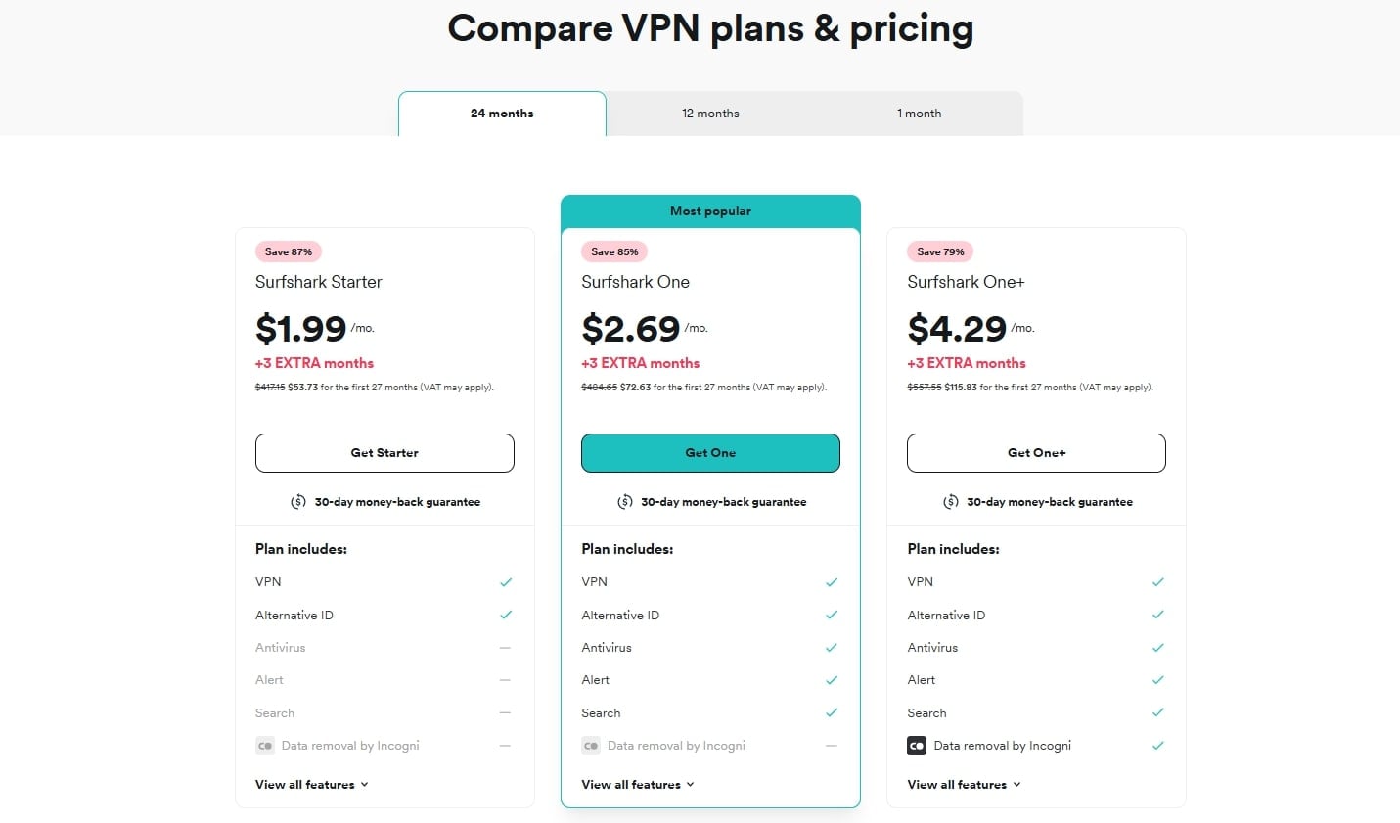Screen dimensions: 1400x823
Task: Click Antivirus checkmark in Surfshark One plan
Action: click(x=832, y=648)
